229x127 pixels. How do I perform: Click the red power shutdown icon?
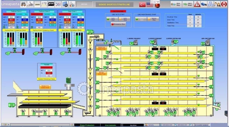point(224,4)
